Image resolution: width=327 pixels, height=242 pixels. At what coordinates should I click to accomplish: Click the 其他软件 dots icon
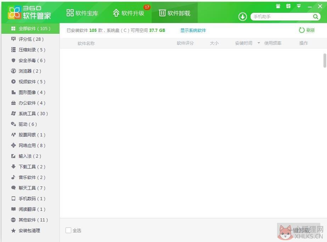tap(13, 220)
